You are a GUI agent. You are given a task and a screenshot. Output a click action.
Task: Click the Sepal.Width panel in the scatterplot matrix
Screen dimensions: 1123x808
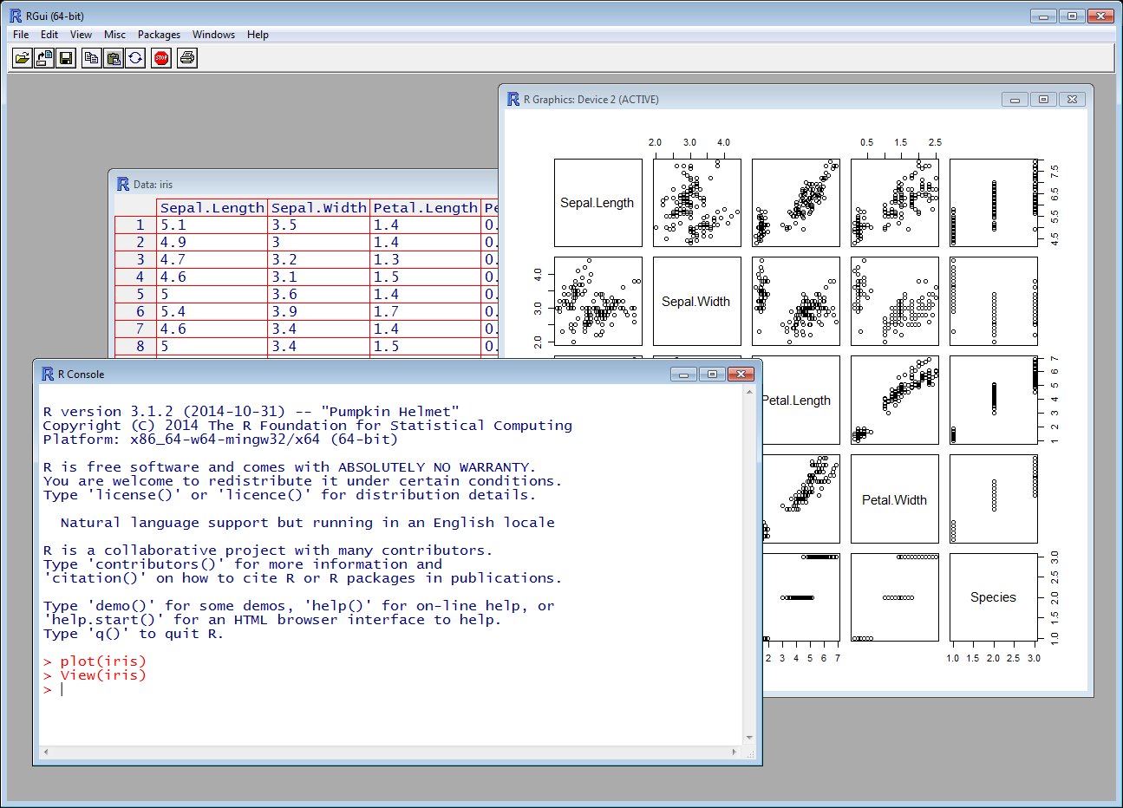[697, 302]
